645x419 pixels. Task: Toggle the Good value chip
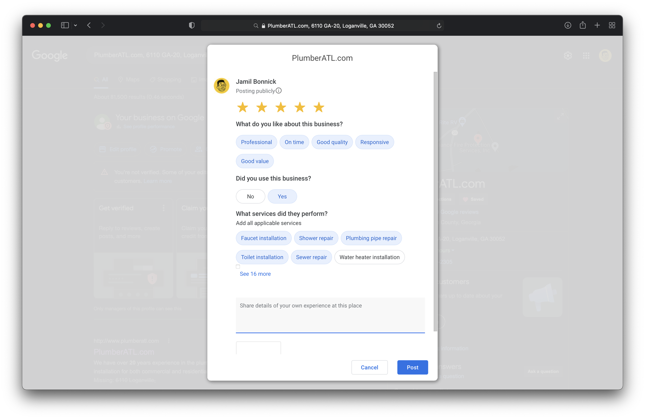255,161
